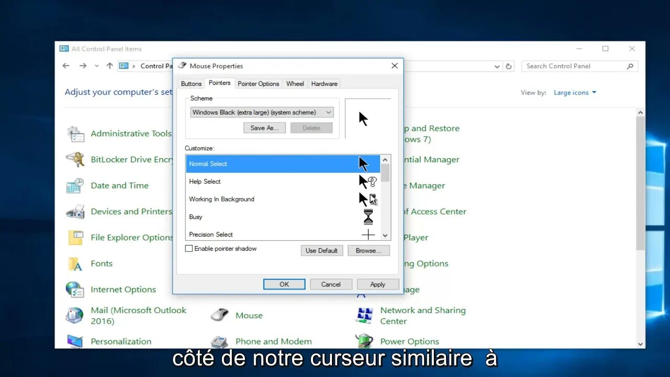
Task: Open the Power Options icon
Action: point(364,341)
